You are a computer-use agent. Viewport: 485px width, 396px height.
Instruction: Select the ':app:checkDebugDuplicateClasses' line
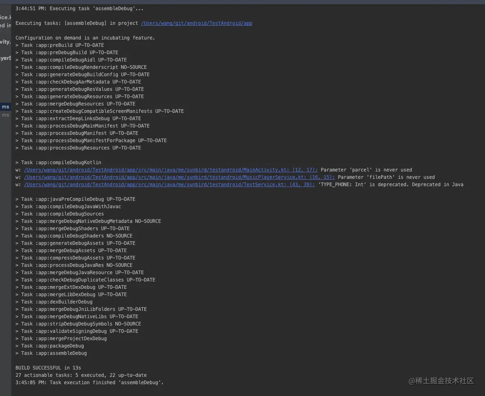click(x=85, y=280)
